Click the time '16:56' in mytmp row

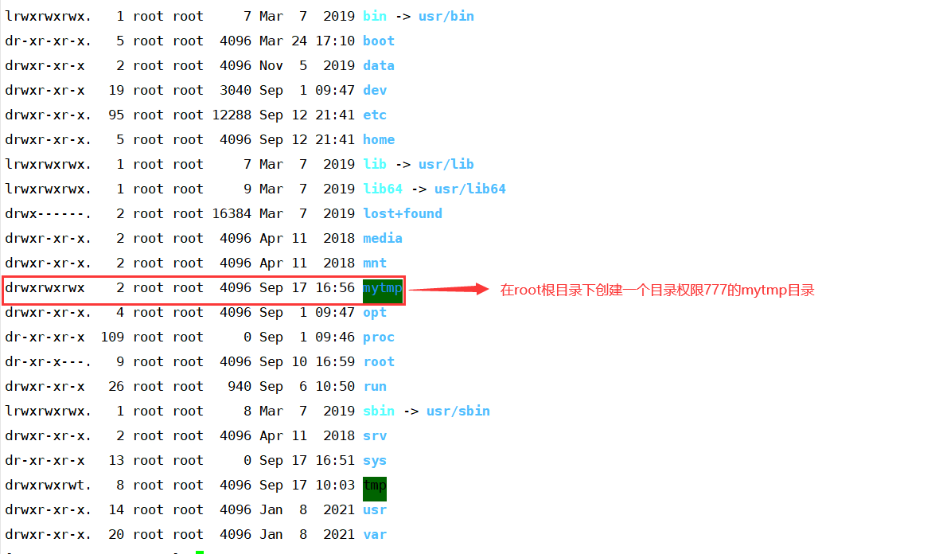coord(335,288)
